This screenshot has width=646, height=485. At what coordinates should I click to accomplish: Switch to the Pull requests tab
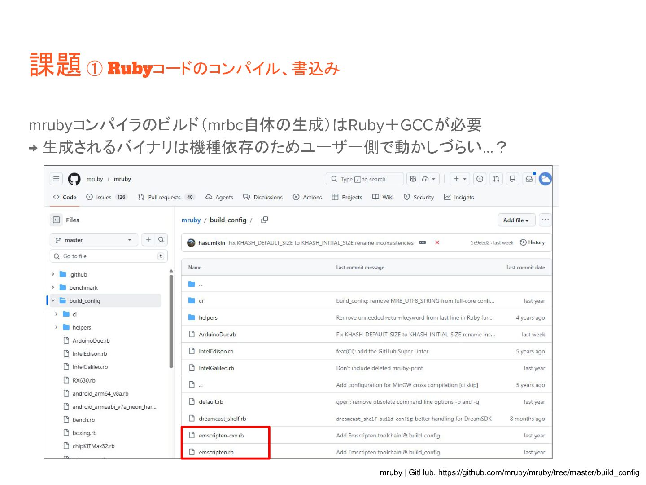click(x=166, y=197)
